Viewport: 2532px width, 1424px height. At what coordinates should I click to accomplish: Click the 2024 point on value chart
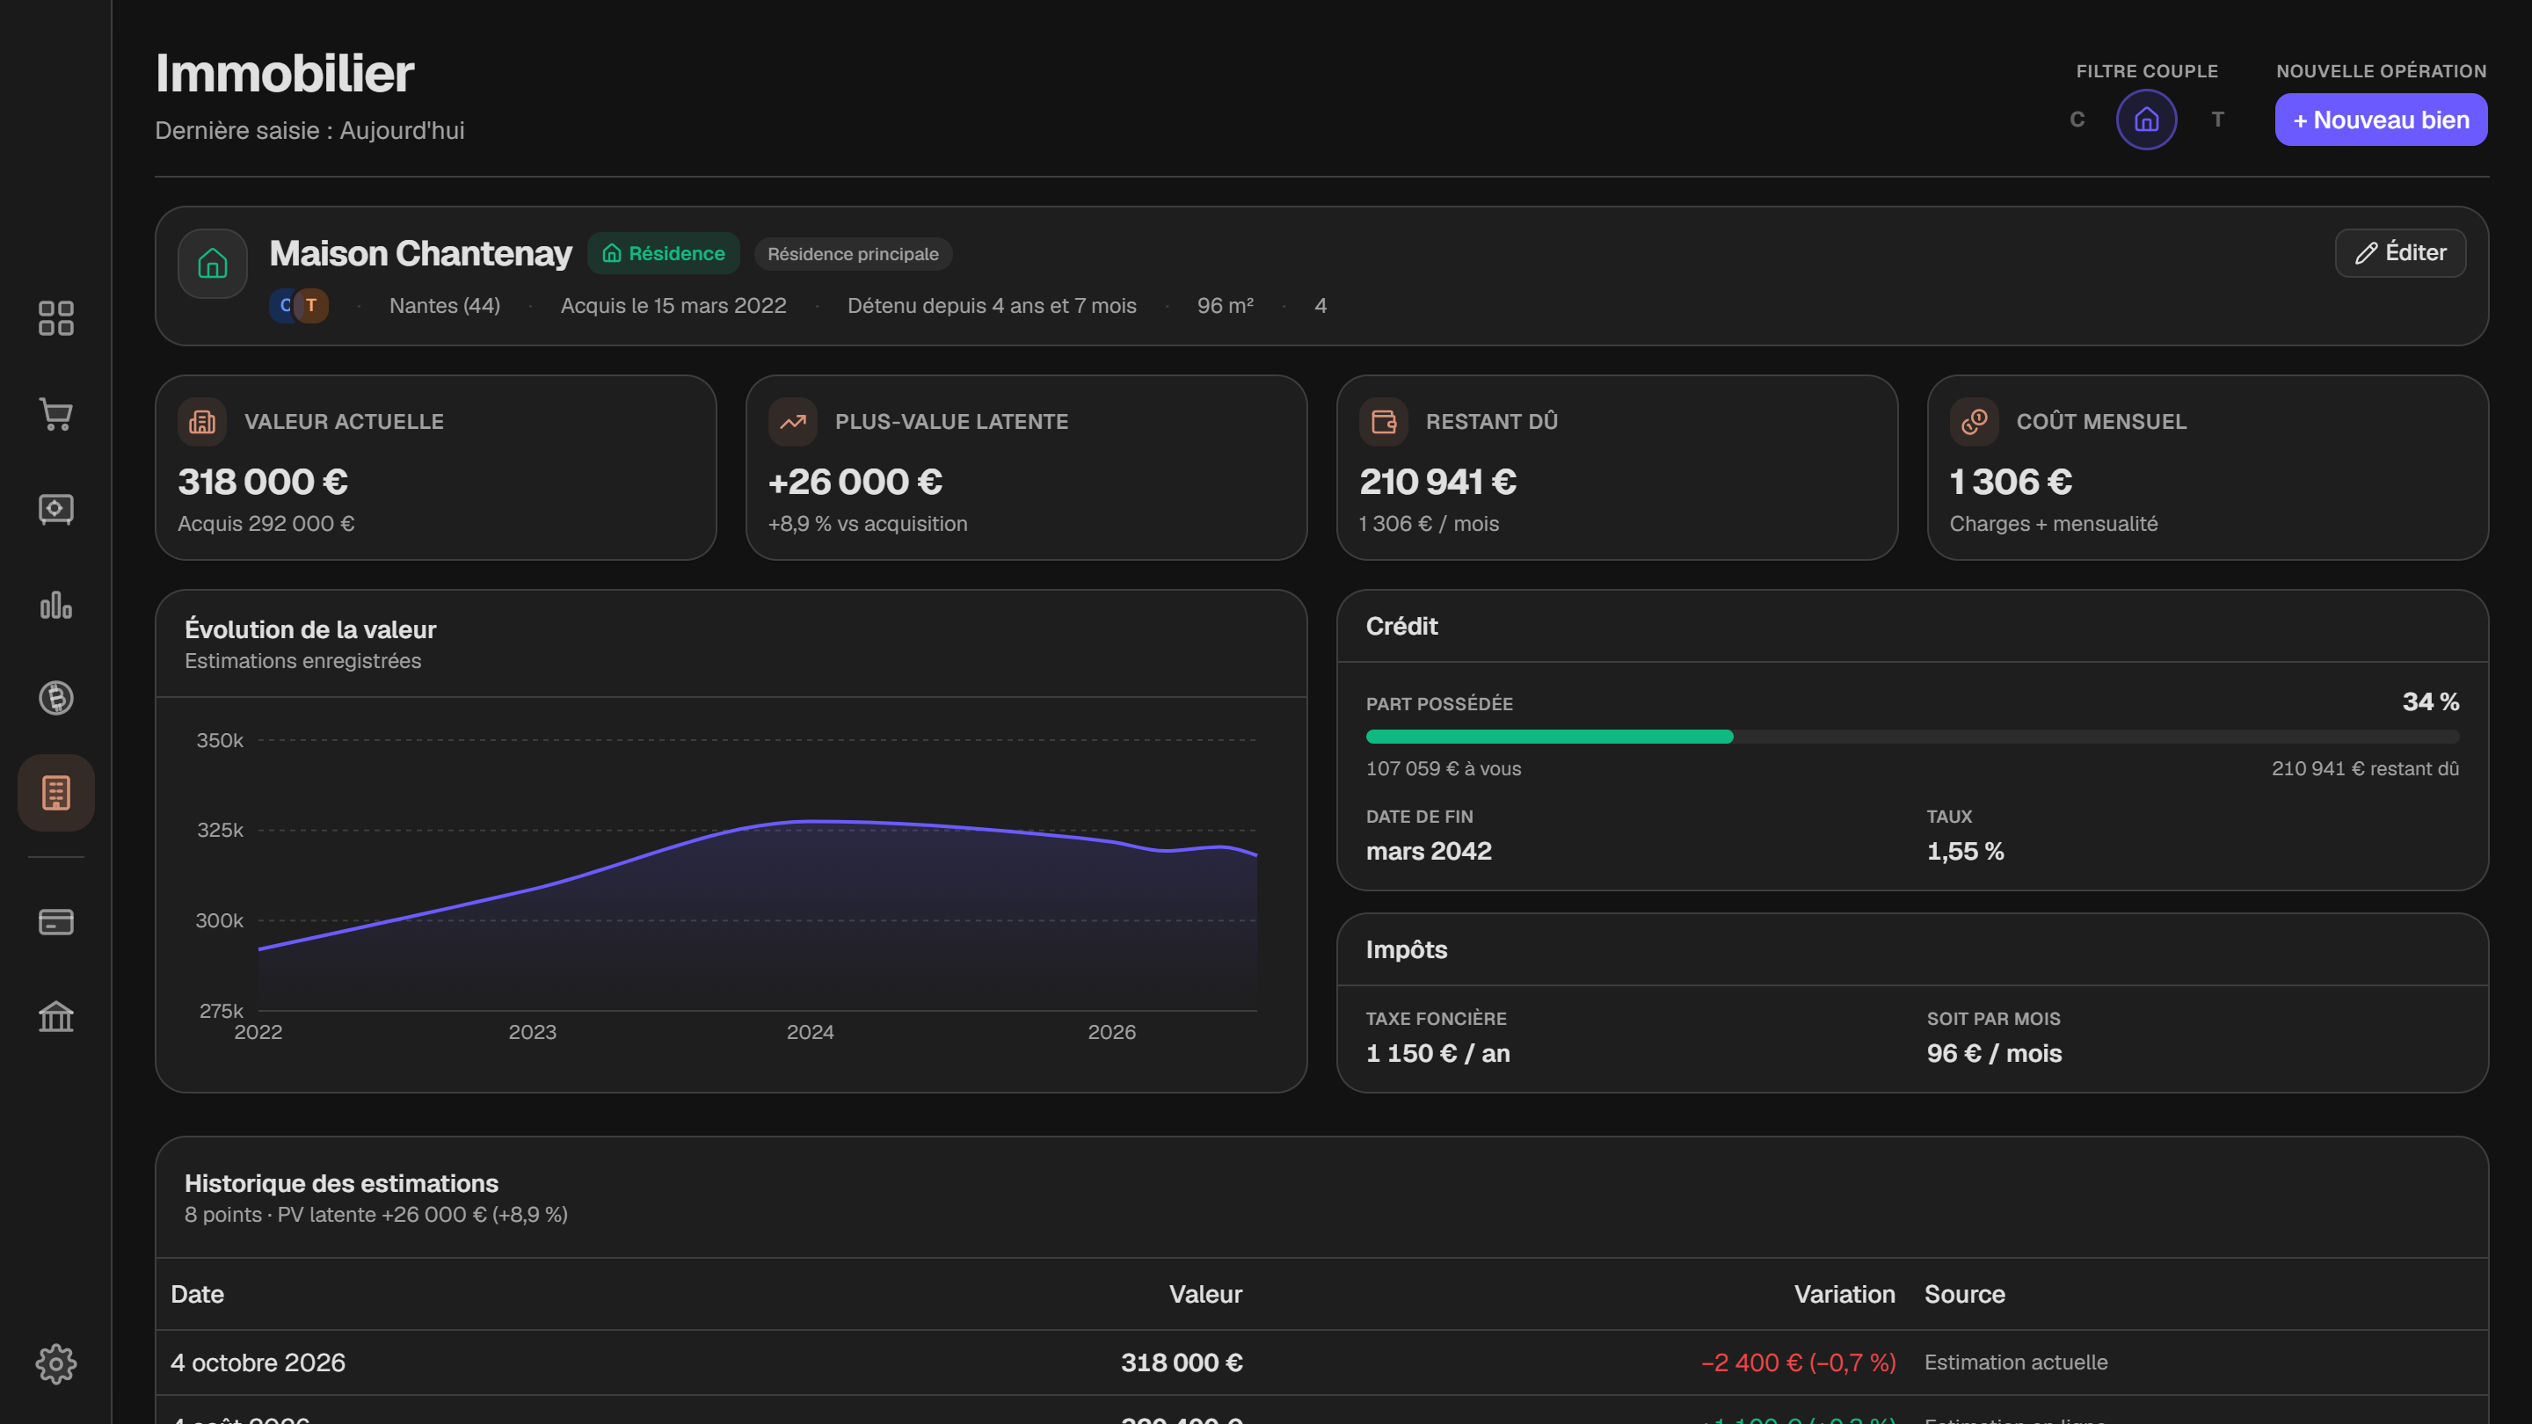810,821
